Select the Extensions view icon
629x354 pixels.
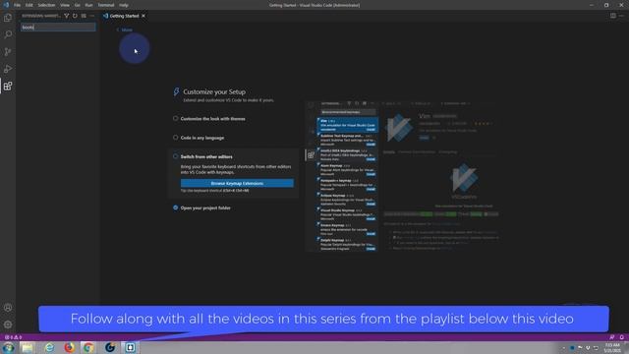point(8,86)
